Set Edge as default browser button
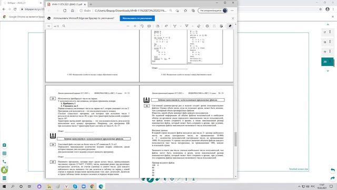This screenshot has width=337, height=190. (137, 18)
